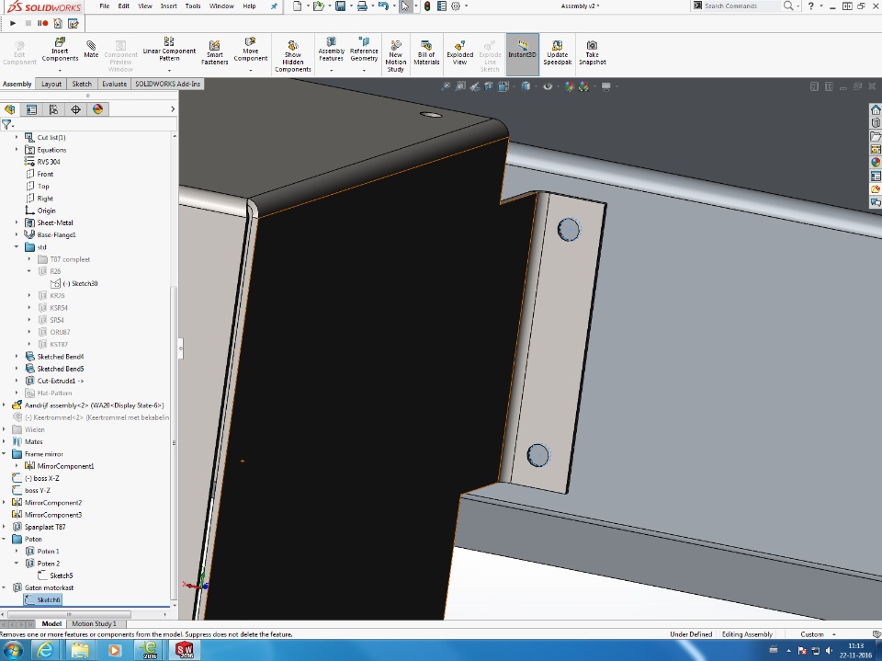This screenshot has width=882, height=661.
Task: Expand the Equations node
Action: click(17, 150)
